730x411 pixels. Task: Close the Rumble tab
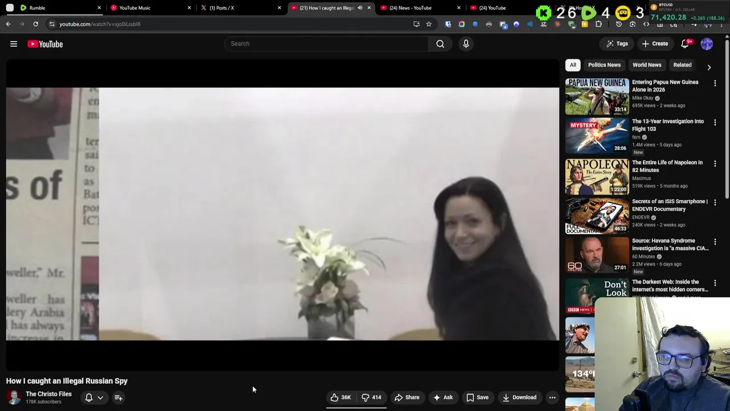(99, 8)
